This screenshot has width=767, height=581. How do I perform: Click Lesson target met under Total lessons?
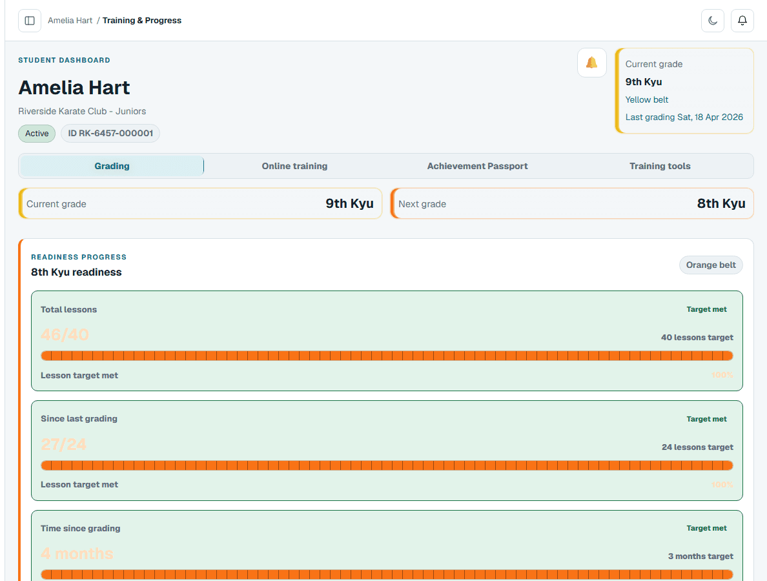pos(79,375)
